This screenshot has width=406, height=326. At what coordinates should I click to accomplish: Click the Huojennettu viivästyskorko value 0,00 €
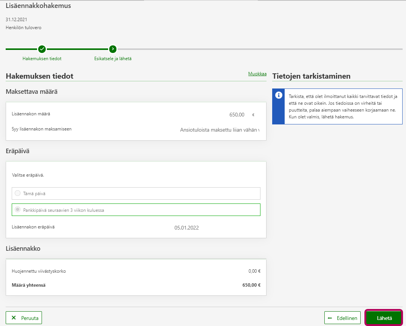(254, 271)
